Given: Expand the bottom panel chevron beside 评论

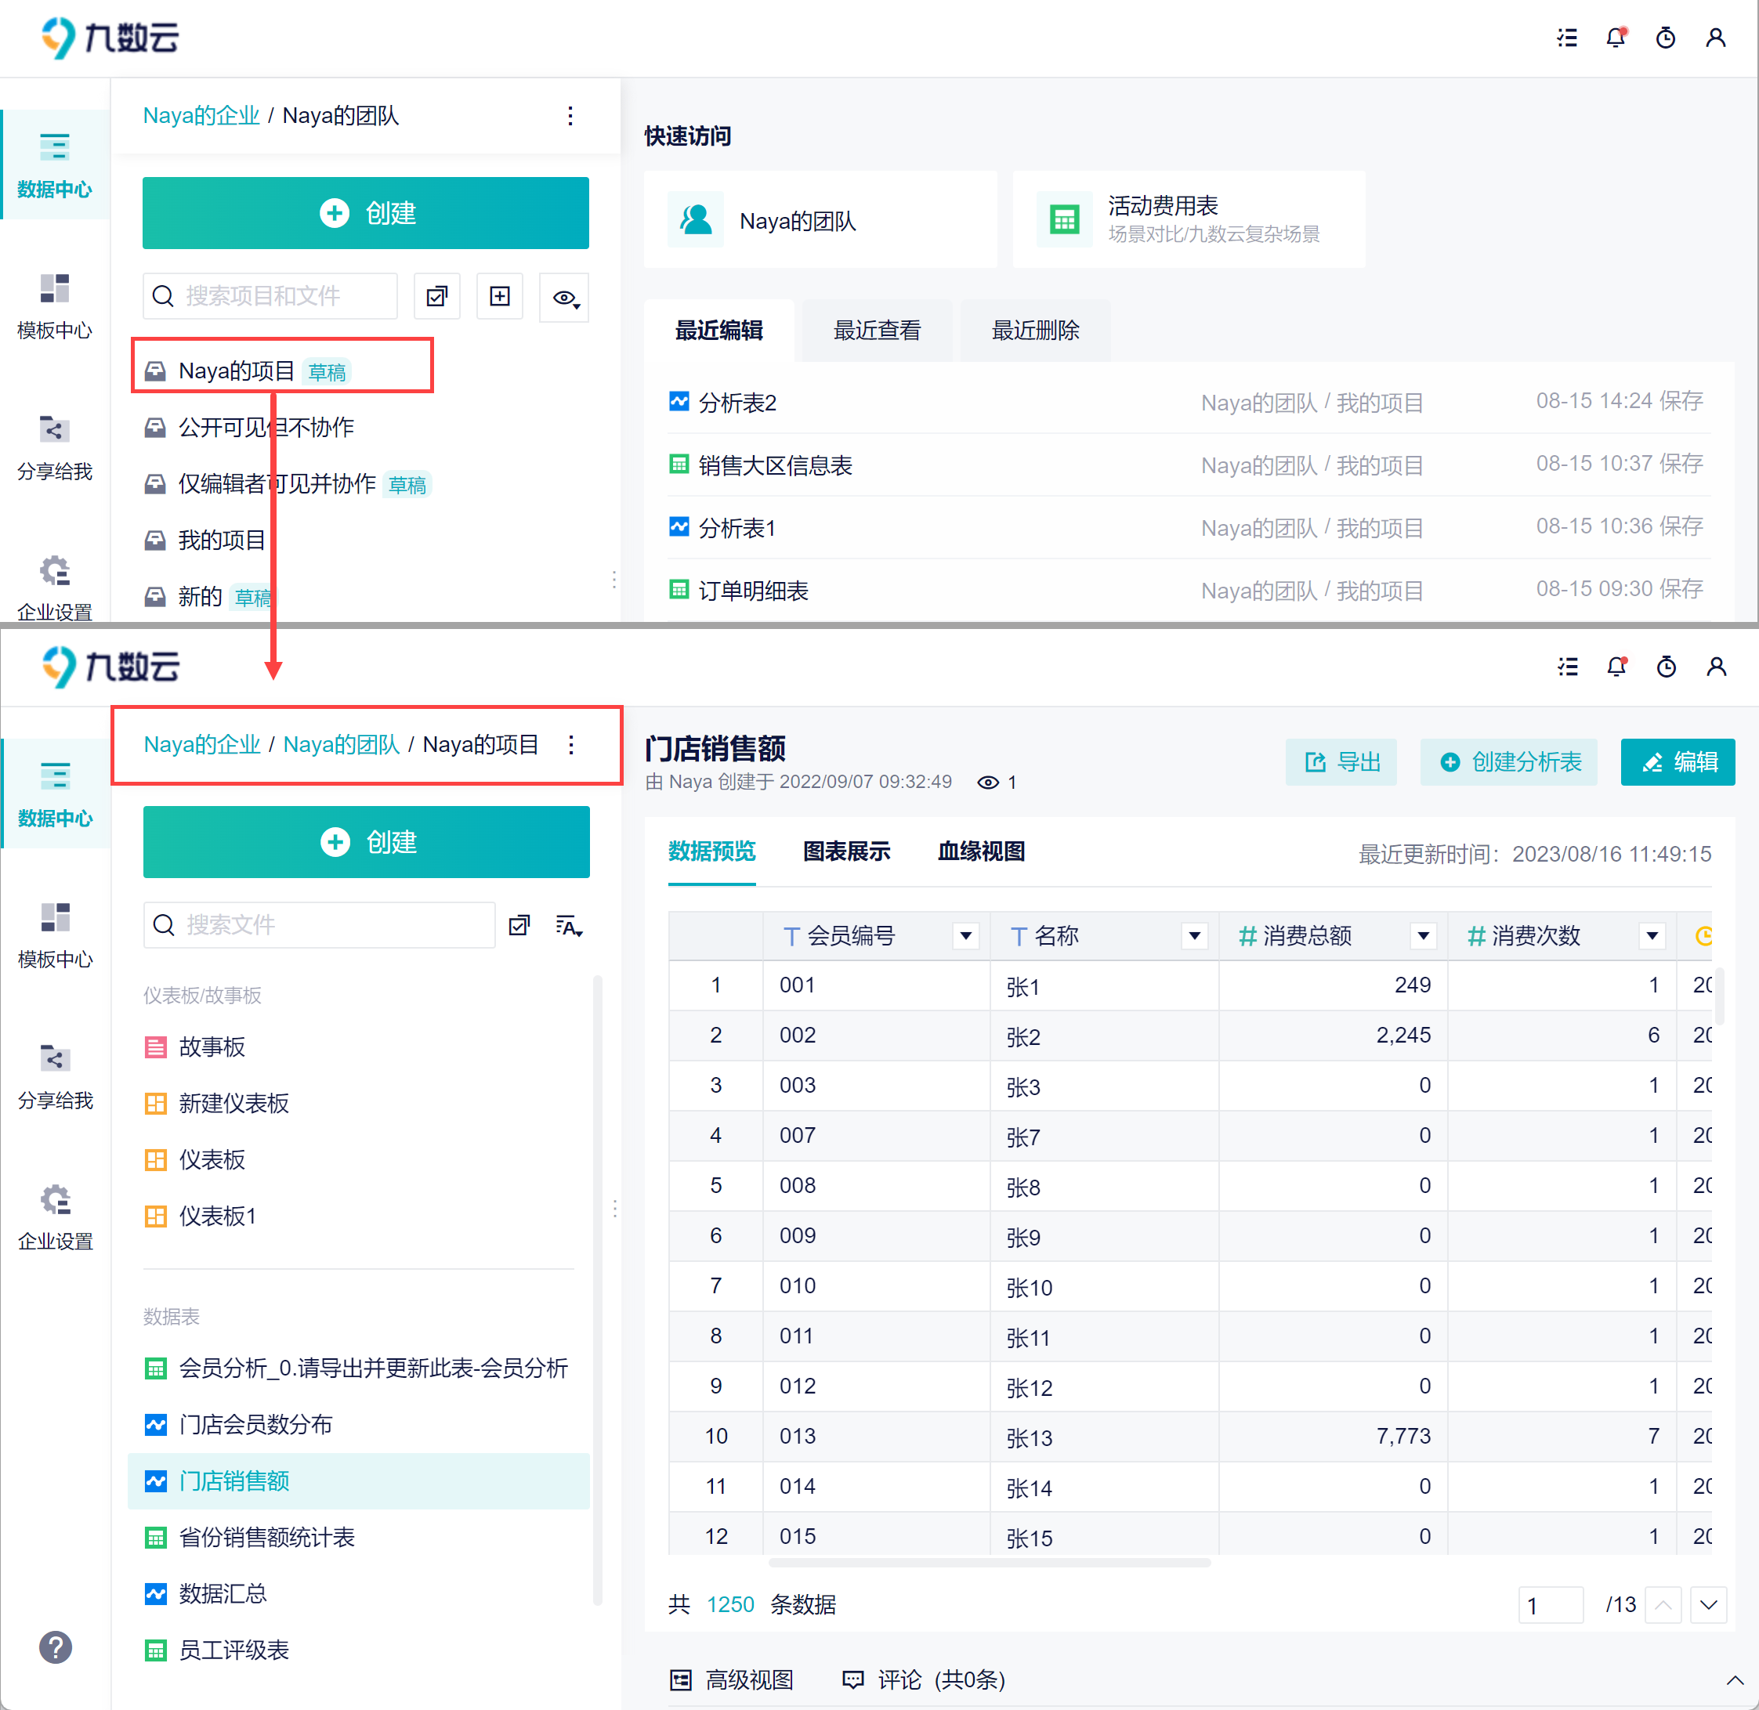Looking at the screenshot, I should 1735,1679.
